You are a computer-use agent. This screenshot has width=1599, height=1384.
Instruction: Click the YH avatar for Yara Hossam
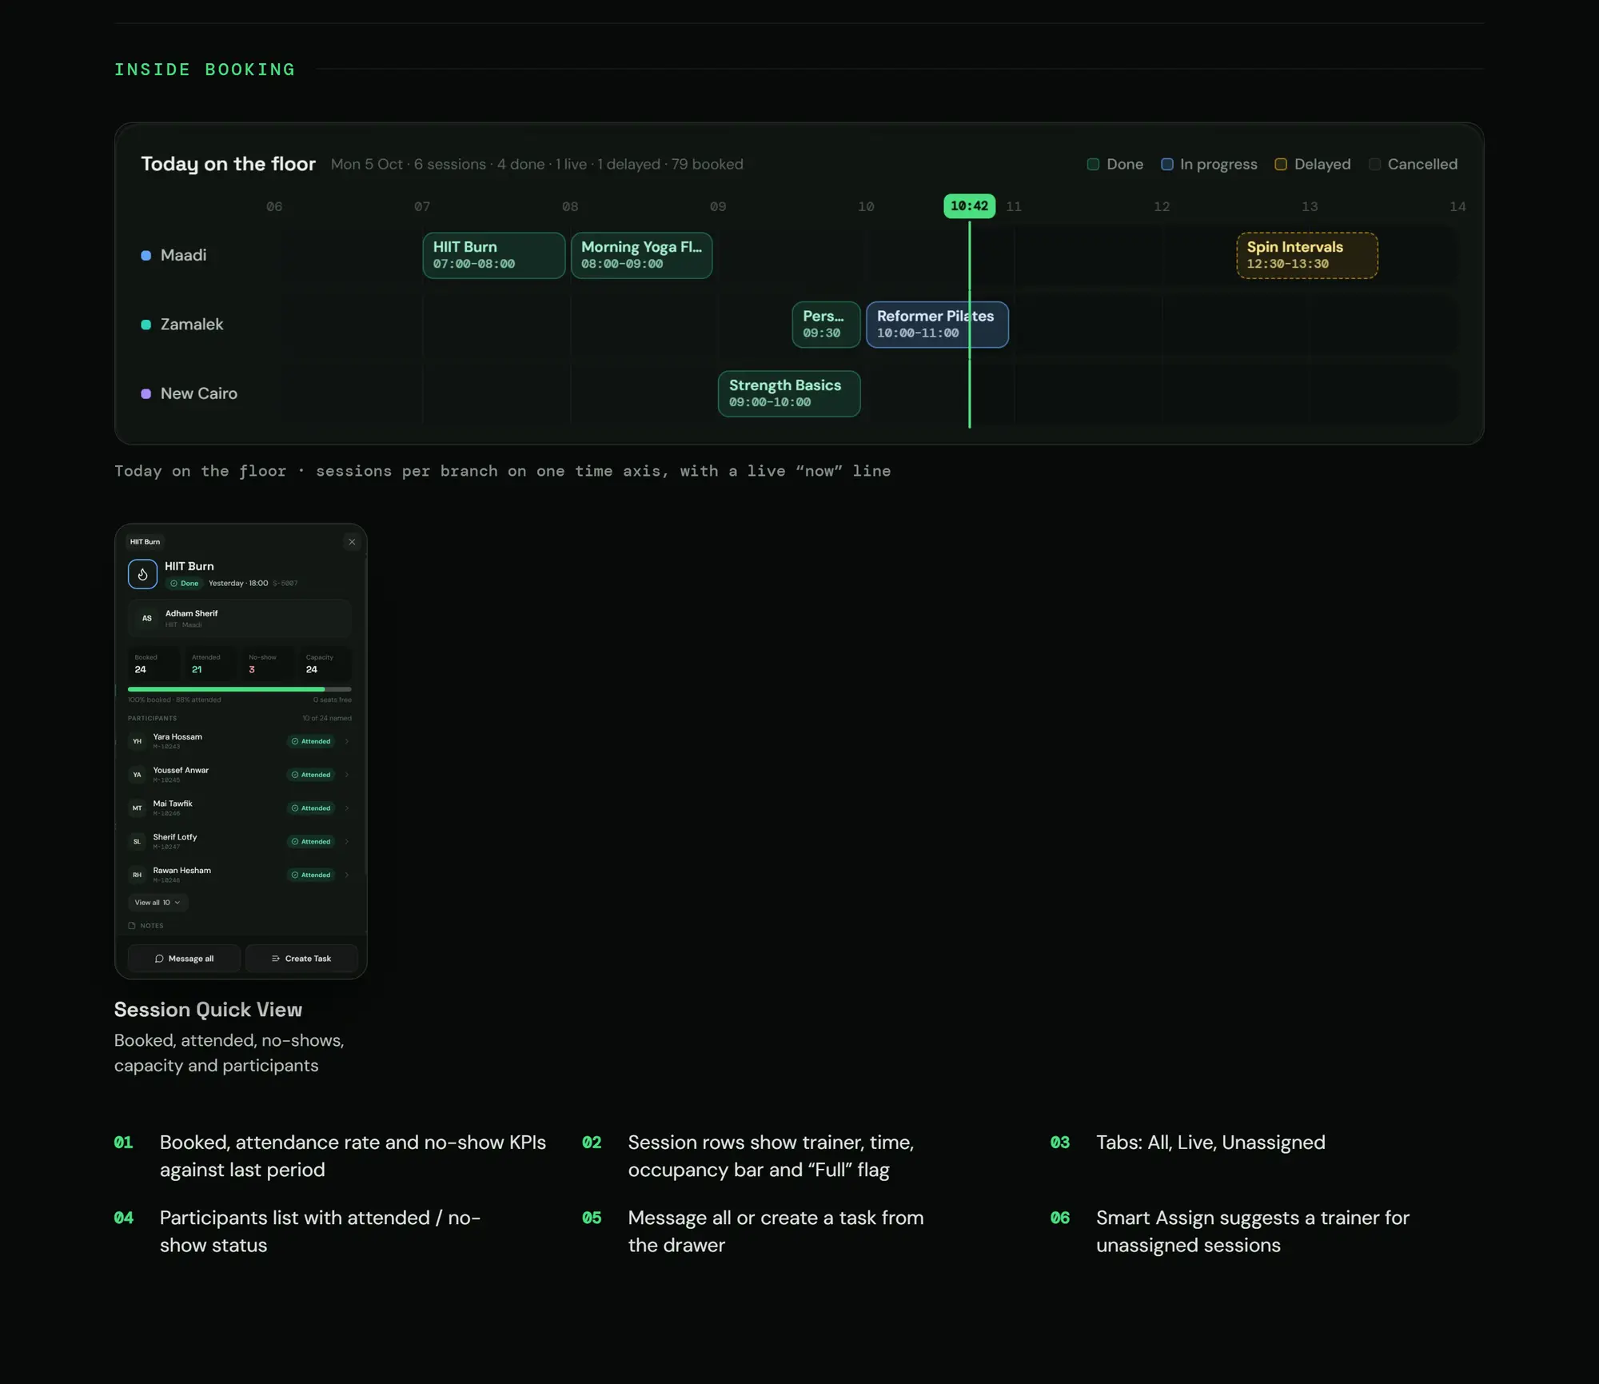tap(137, 741)
